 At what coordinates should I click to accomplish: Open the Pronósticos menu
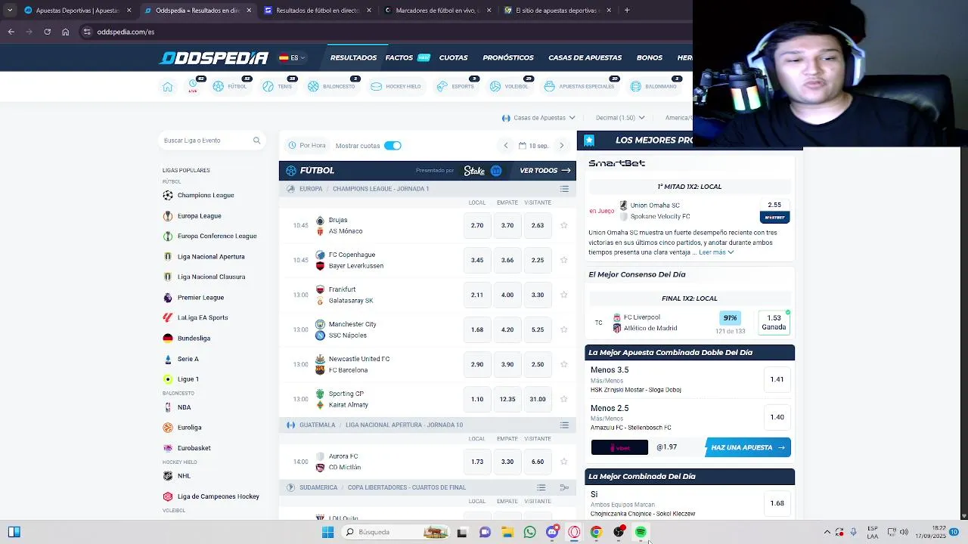click(508, 57)
